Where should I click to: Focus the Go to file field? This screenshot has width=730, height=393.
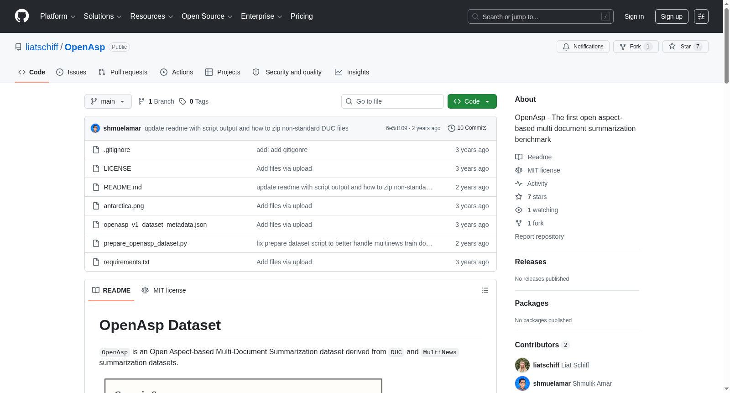coord(392,101)
